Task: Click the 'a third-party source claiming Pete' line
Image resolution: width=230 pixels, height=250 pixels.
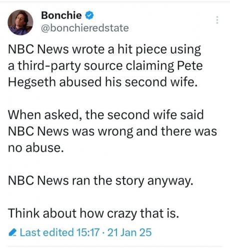Action: pos(105,66)
